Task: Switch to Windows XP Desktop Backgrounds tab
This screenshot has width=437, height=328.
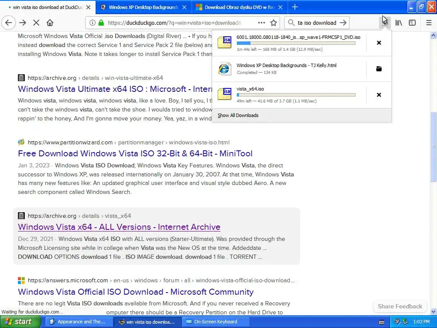Action: click(143, 7)
